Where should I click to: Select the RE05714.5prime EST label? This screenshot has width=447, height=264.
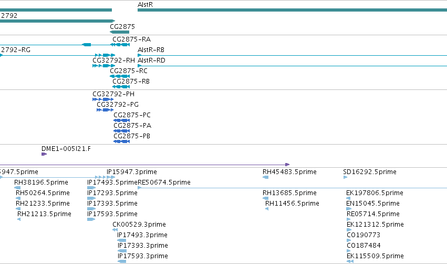[x=373, y=214]
